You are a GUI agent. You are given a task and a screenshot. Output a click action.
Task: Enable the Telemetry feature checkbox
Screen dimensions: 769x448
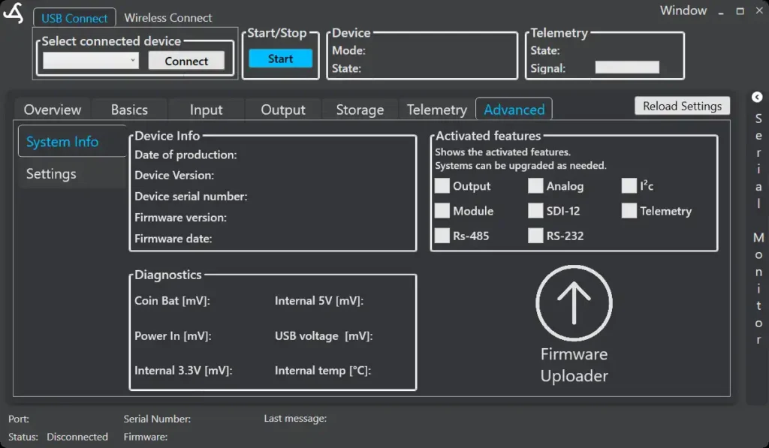(x=629, y=211)
